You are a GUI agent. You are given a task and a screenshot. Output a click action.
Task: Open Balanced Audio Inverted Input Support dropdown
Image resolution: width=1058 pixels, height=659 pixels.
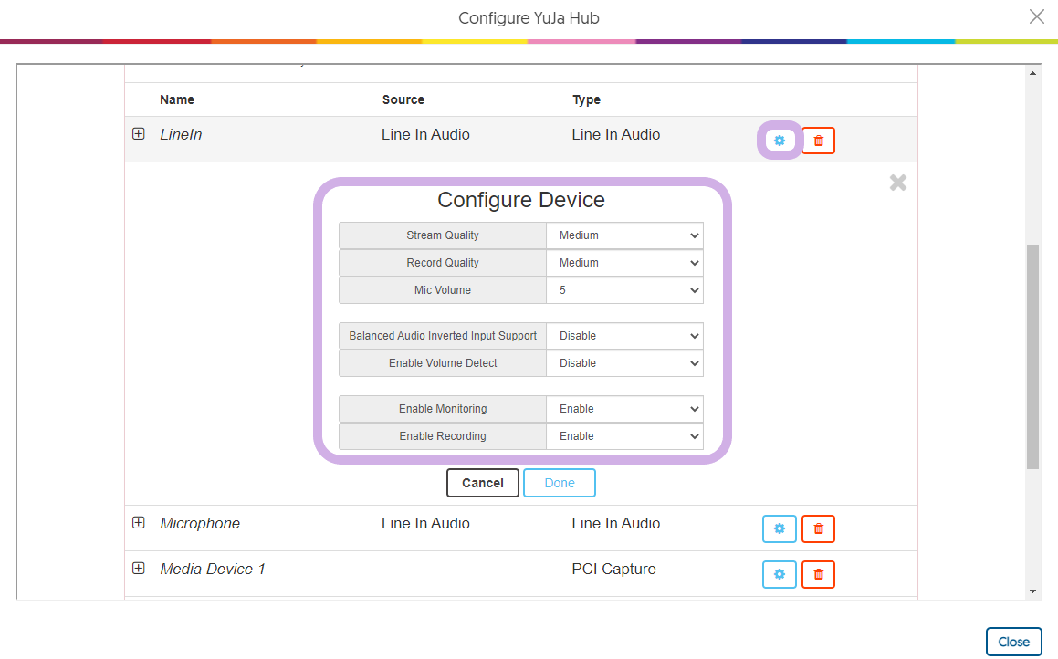pos(625,336)
